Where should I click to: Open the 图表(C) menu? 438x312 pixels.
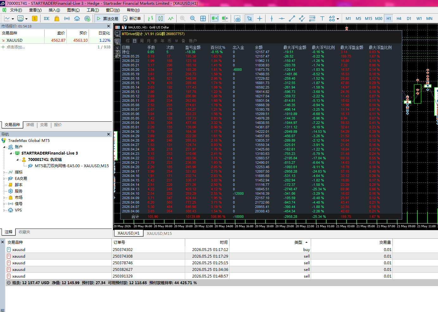pyautogui.click(x=73, y=10)
